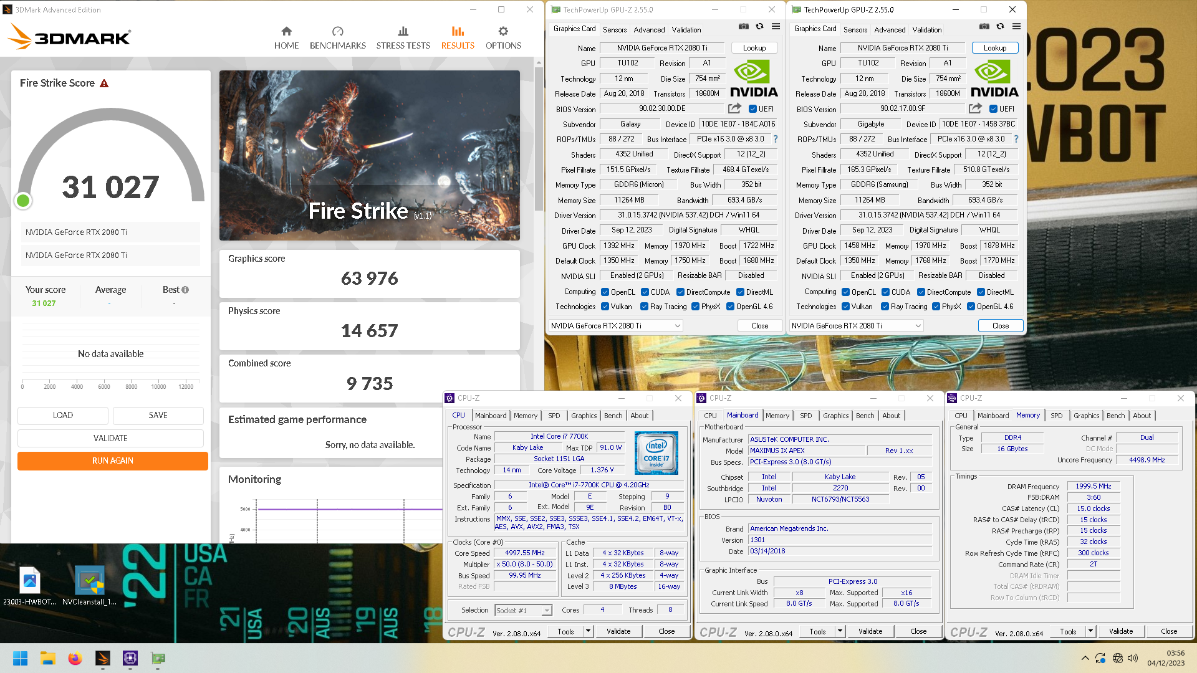Refresh the left GPU-Z window
The image size is (1197, 673).
[759, 26]
